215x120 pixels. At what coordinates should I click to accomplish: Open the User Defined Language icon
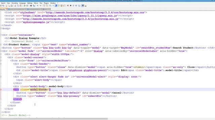pos(59,6)
